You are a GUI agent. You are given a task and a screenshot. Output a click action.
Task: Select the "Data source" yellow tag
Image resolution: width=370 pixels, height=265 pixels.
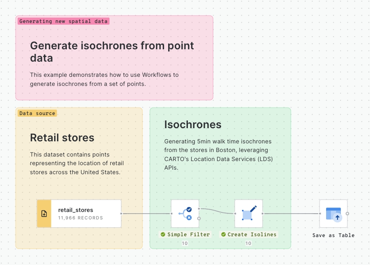[x=37, y=113]
